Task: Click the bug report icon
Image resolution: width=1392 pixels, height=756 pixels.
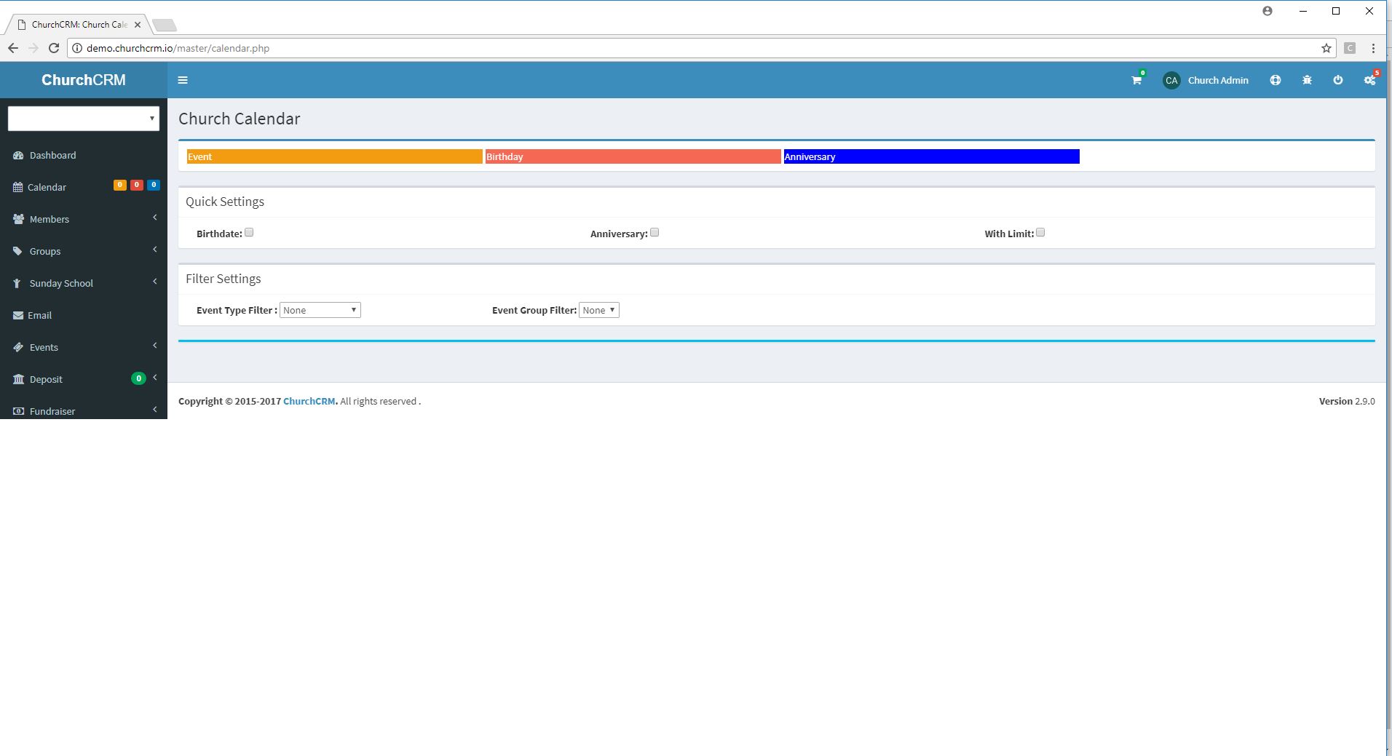Action: (1307, 80)
